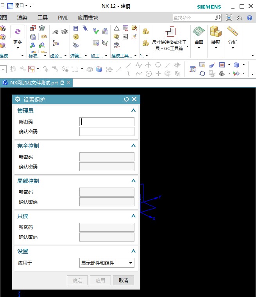The width and height of the screenshot is (256, 297).
Task: Click the 应用 button
Action: click(x=100, y=280)
